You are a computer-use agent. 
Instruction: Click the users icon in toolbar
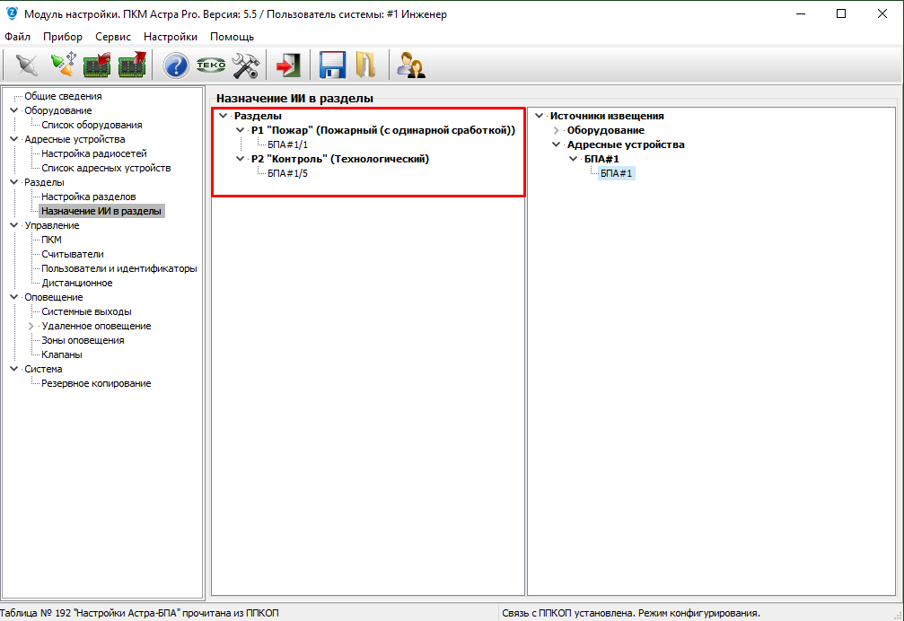tap(411, 65)
